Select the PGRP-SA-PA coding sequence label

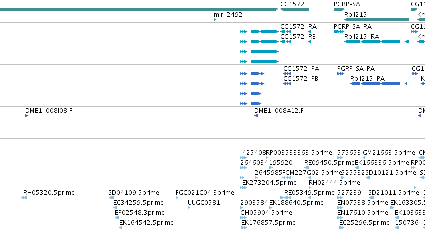tap(356, 69)
